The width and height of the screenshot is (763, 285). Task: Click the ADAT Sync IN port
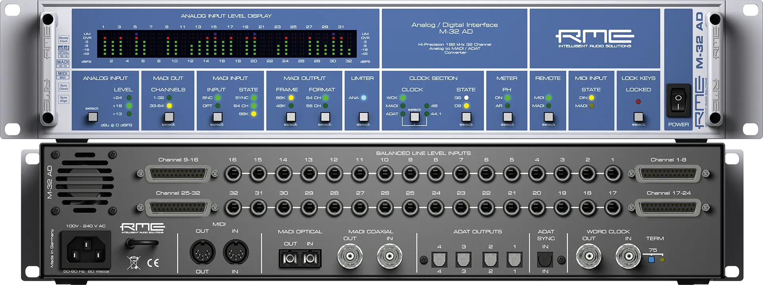click(x=545, y=260)
